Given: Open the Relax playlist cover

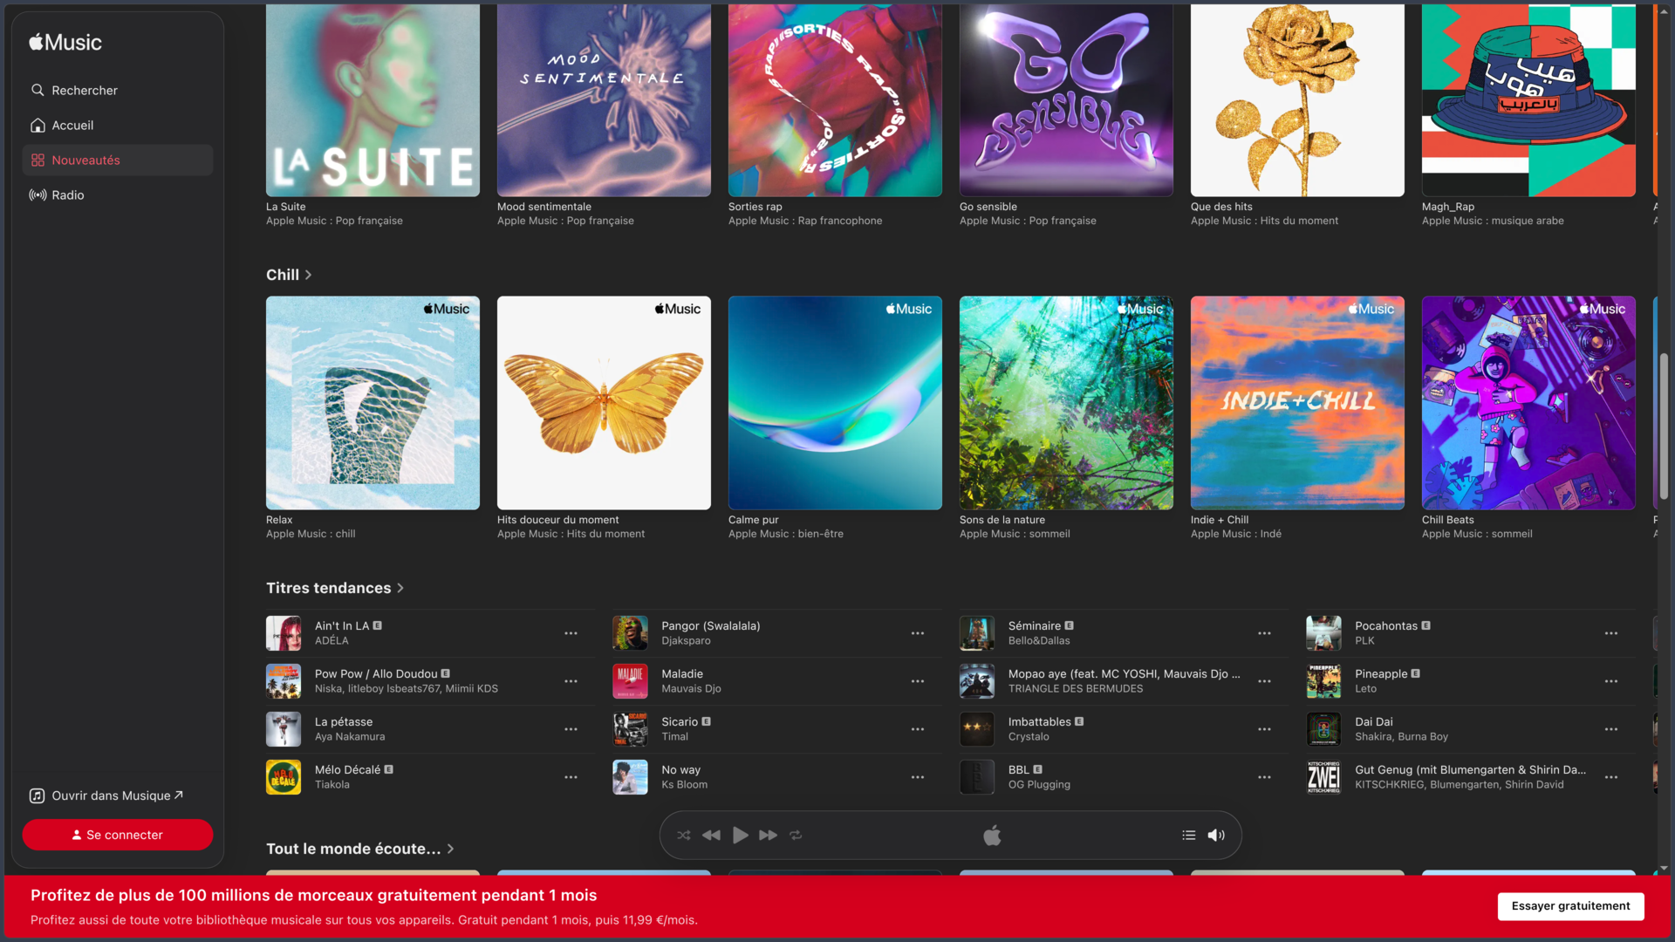Looking at the screenshot, I should pyautogui.click(x=373, y=403).
